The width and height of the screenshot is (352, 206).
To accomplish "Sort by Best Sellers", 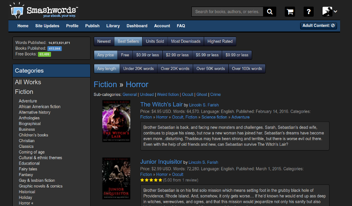I will coord(128,41).
